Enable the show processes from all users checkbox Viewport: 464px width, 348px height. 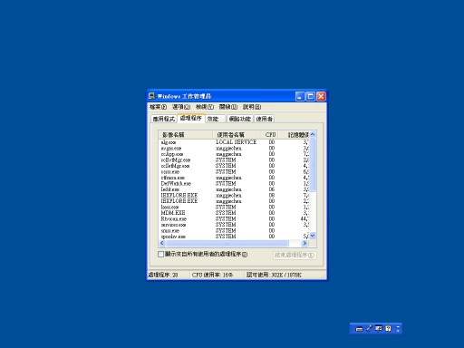point(161,254)
